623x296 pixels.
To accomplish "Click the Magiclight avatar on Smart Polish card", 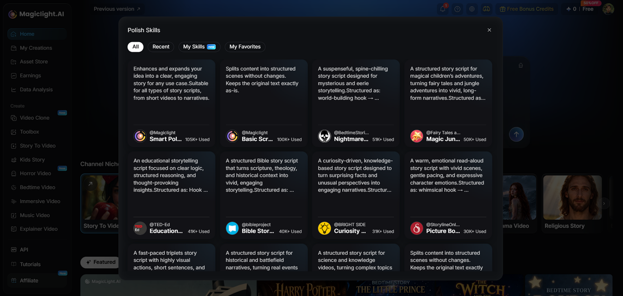I will pyautogui.click(x=140, y=136).
